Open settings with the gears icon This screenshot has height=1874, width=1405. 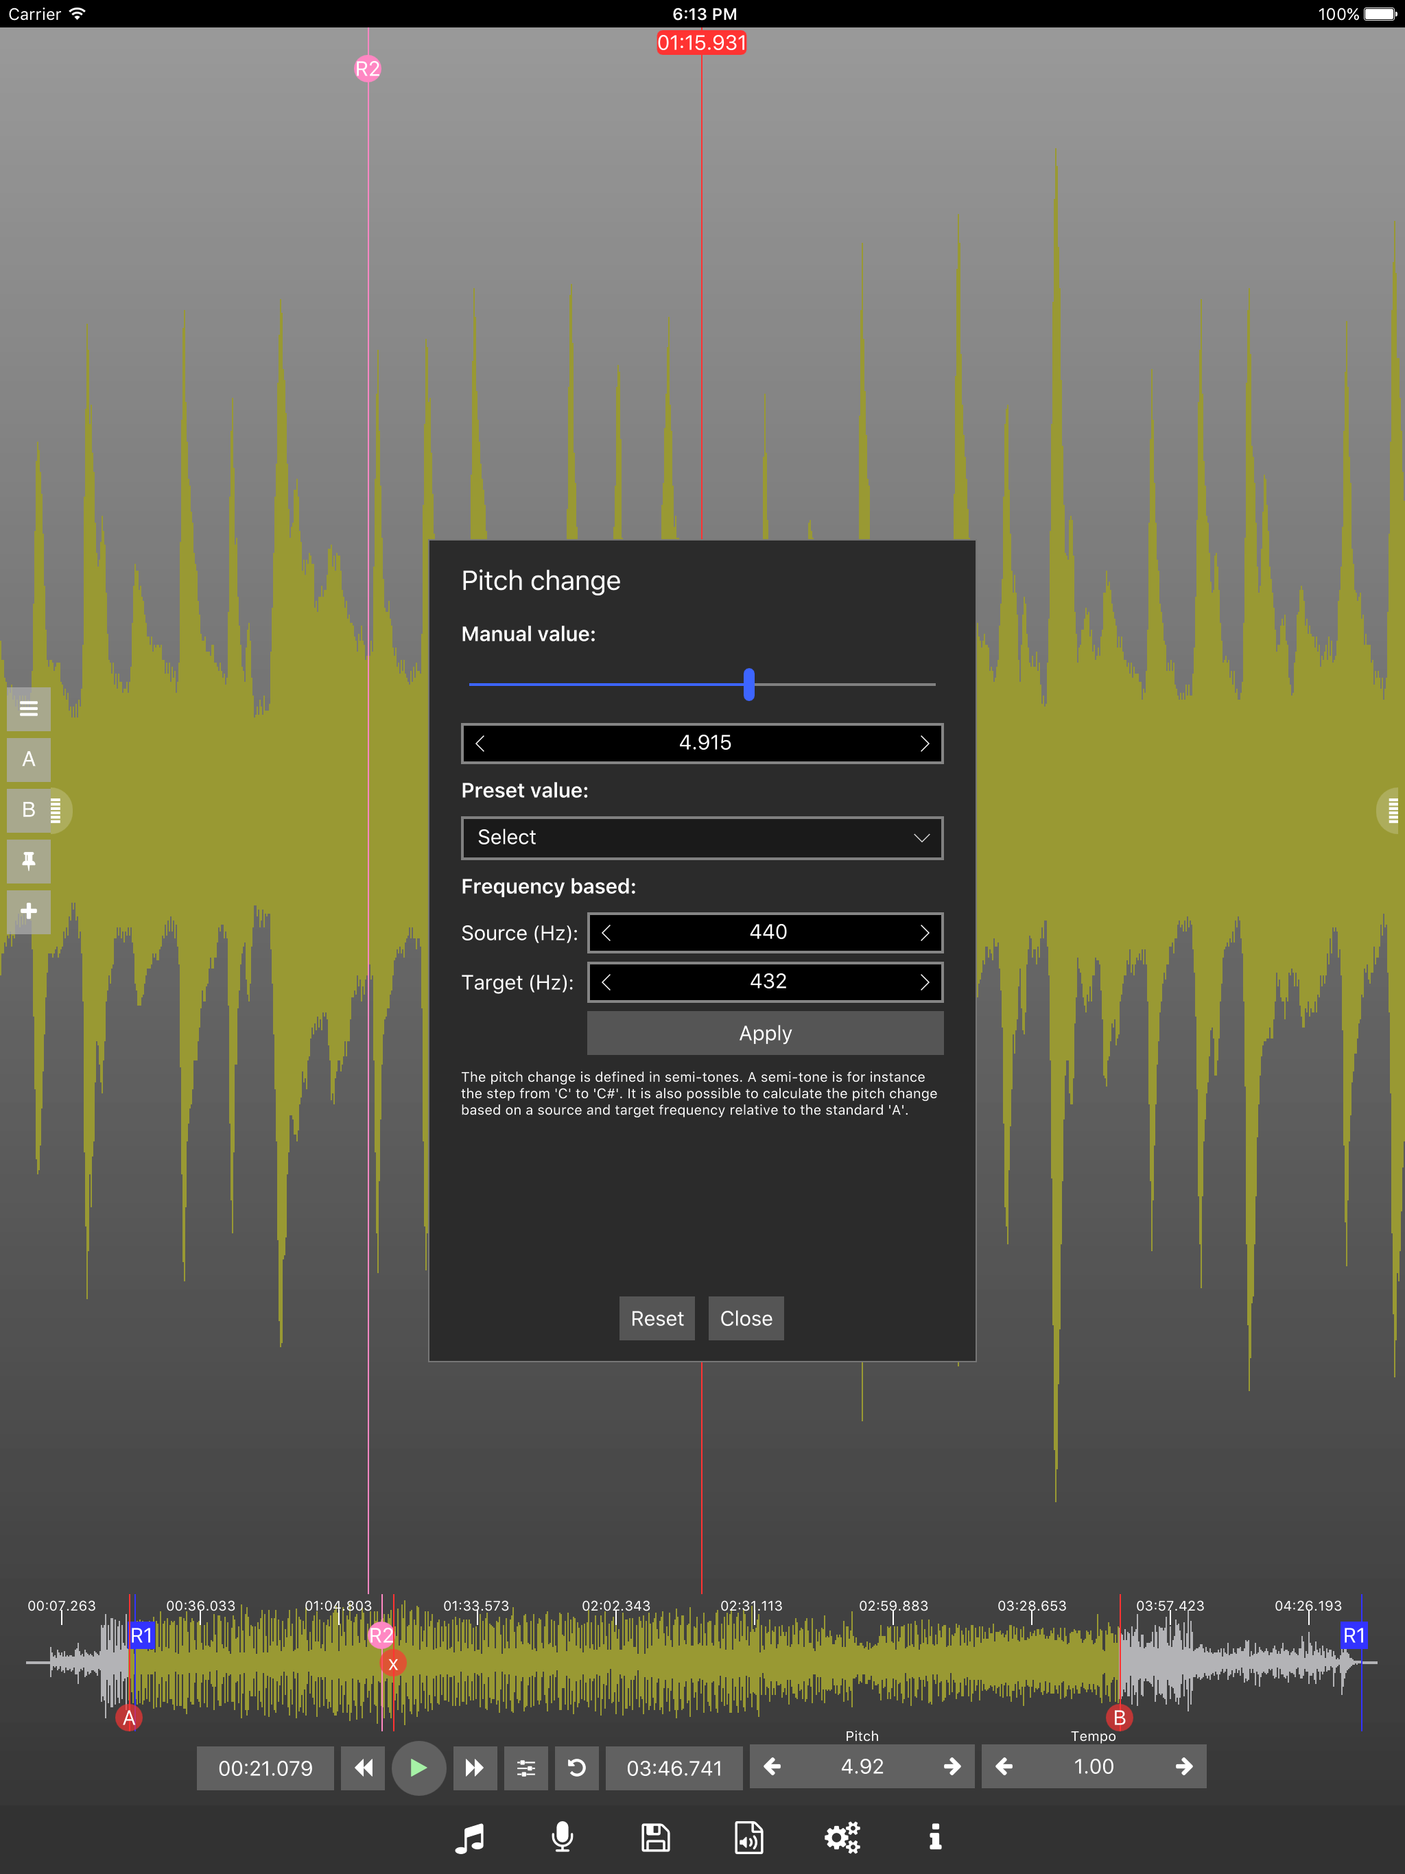coord(842,1838)
